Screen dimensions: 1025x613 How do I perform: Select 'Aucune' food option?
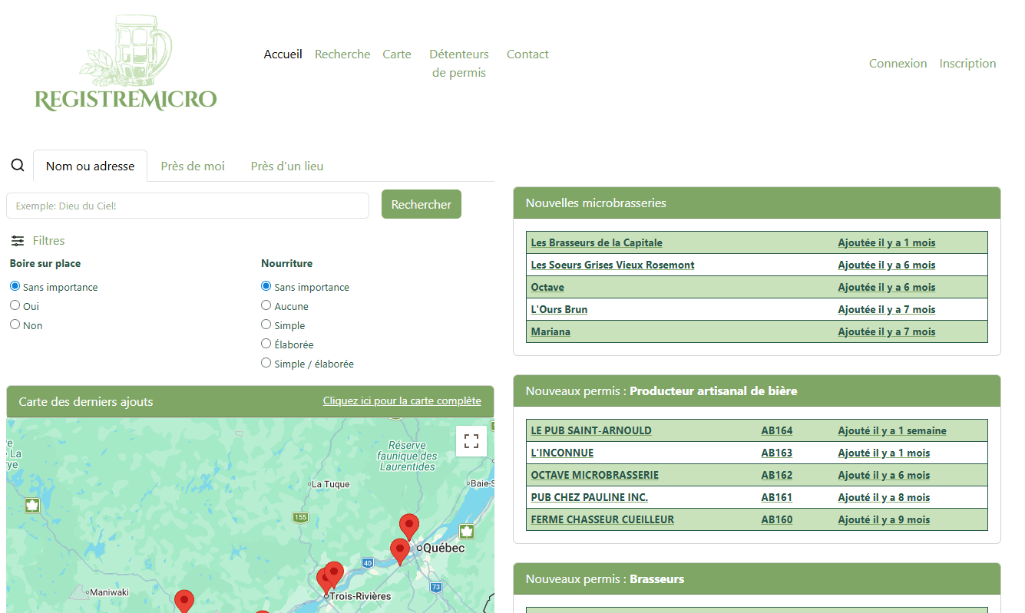(x=266, y=305)
